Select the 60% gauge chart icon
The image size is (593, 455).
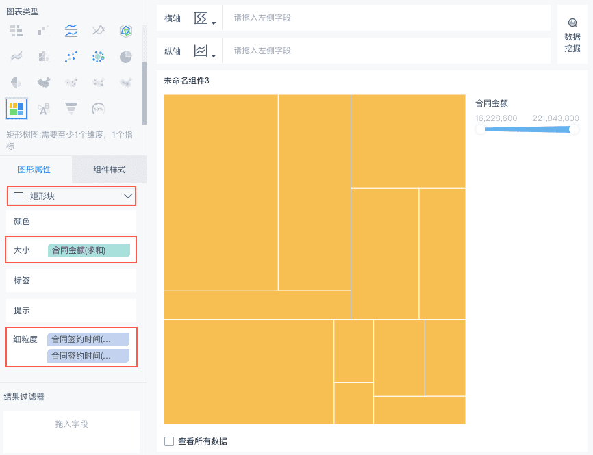coord(99,109)
